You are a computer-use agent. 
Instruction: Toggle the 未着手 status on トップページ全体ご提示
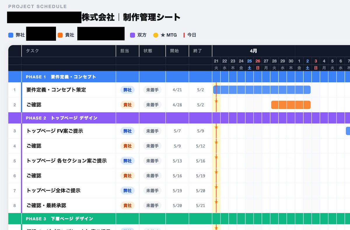tap(152, 190)
